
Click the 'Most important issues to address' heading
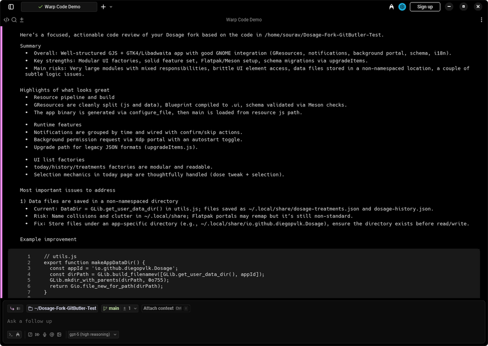coord(67,190)
